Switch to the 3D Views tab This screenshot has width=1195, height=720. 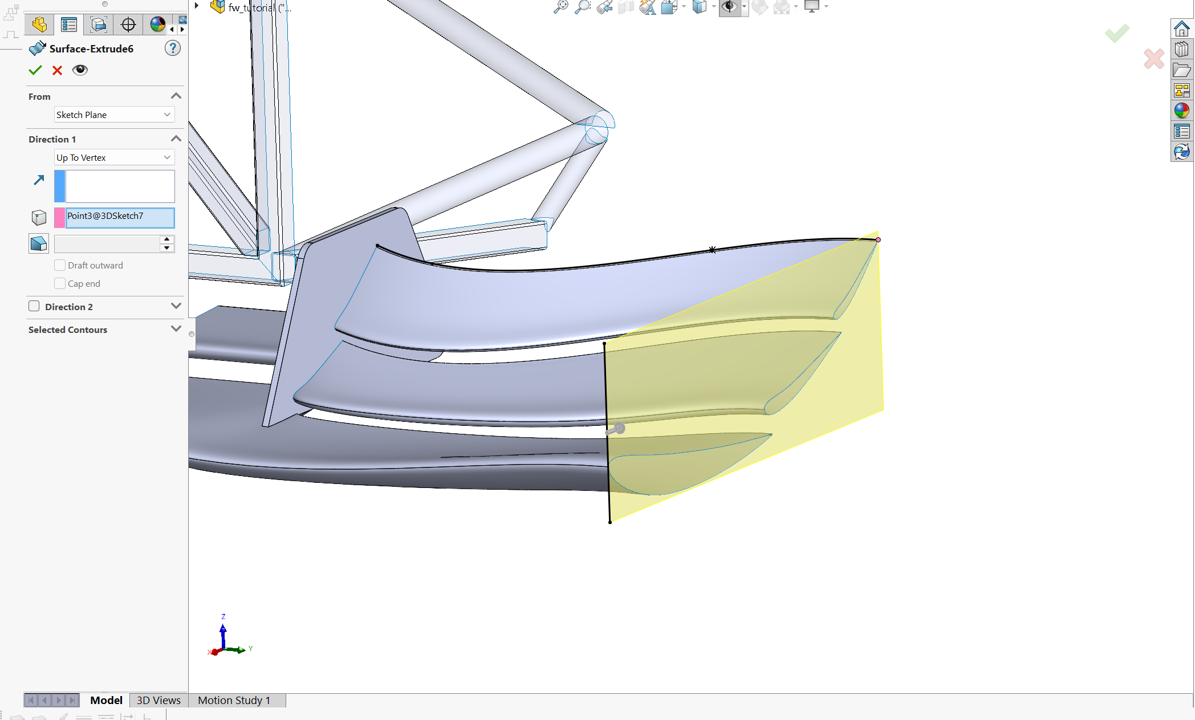coord(158,700)
